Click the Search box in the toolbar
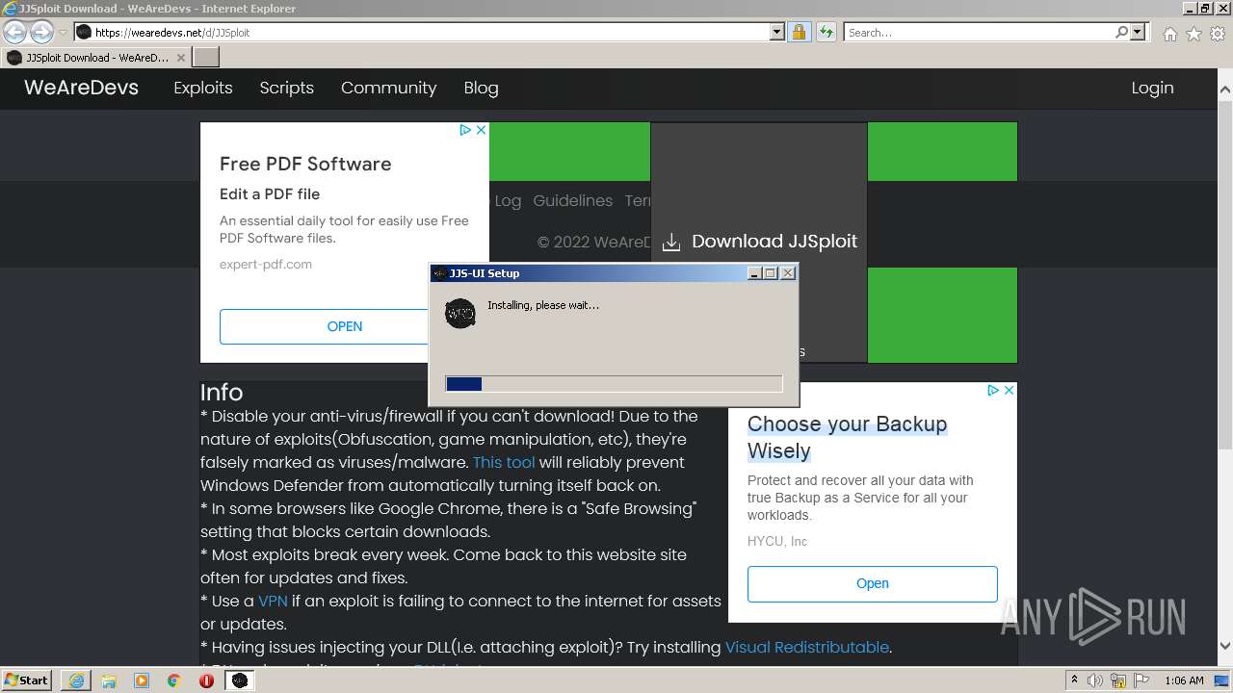This screenshot has width=1233, height=693. pos(979,32)
